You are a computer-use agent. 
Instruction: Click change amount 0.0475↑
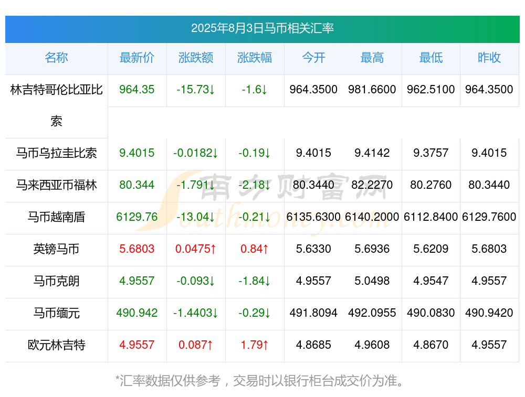point(196,249)
